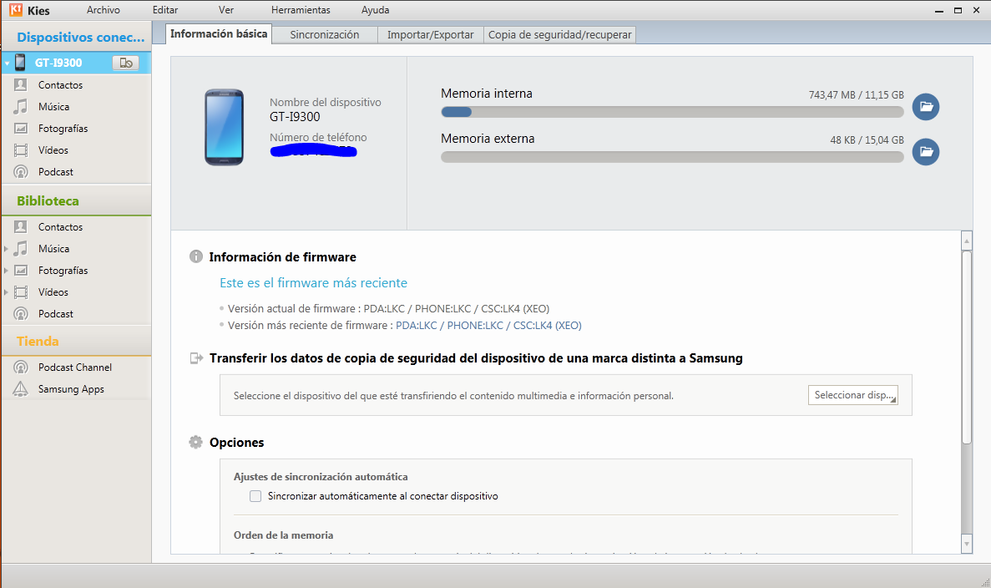Open Podcast Channel store icon

coord(21,367)
